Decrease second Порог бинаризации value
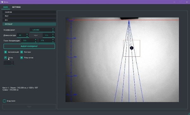190x115 pixels. [53, 42]
